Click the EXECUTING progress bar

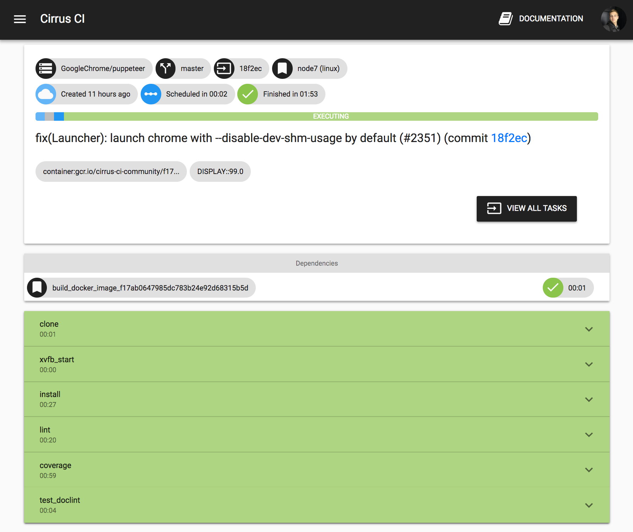[317, 116]
